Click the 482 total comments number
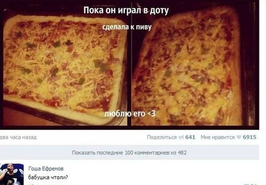The height and width of the screenshot is (185, 266). (x=182, y=153)
